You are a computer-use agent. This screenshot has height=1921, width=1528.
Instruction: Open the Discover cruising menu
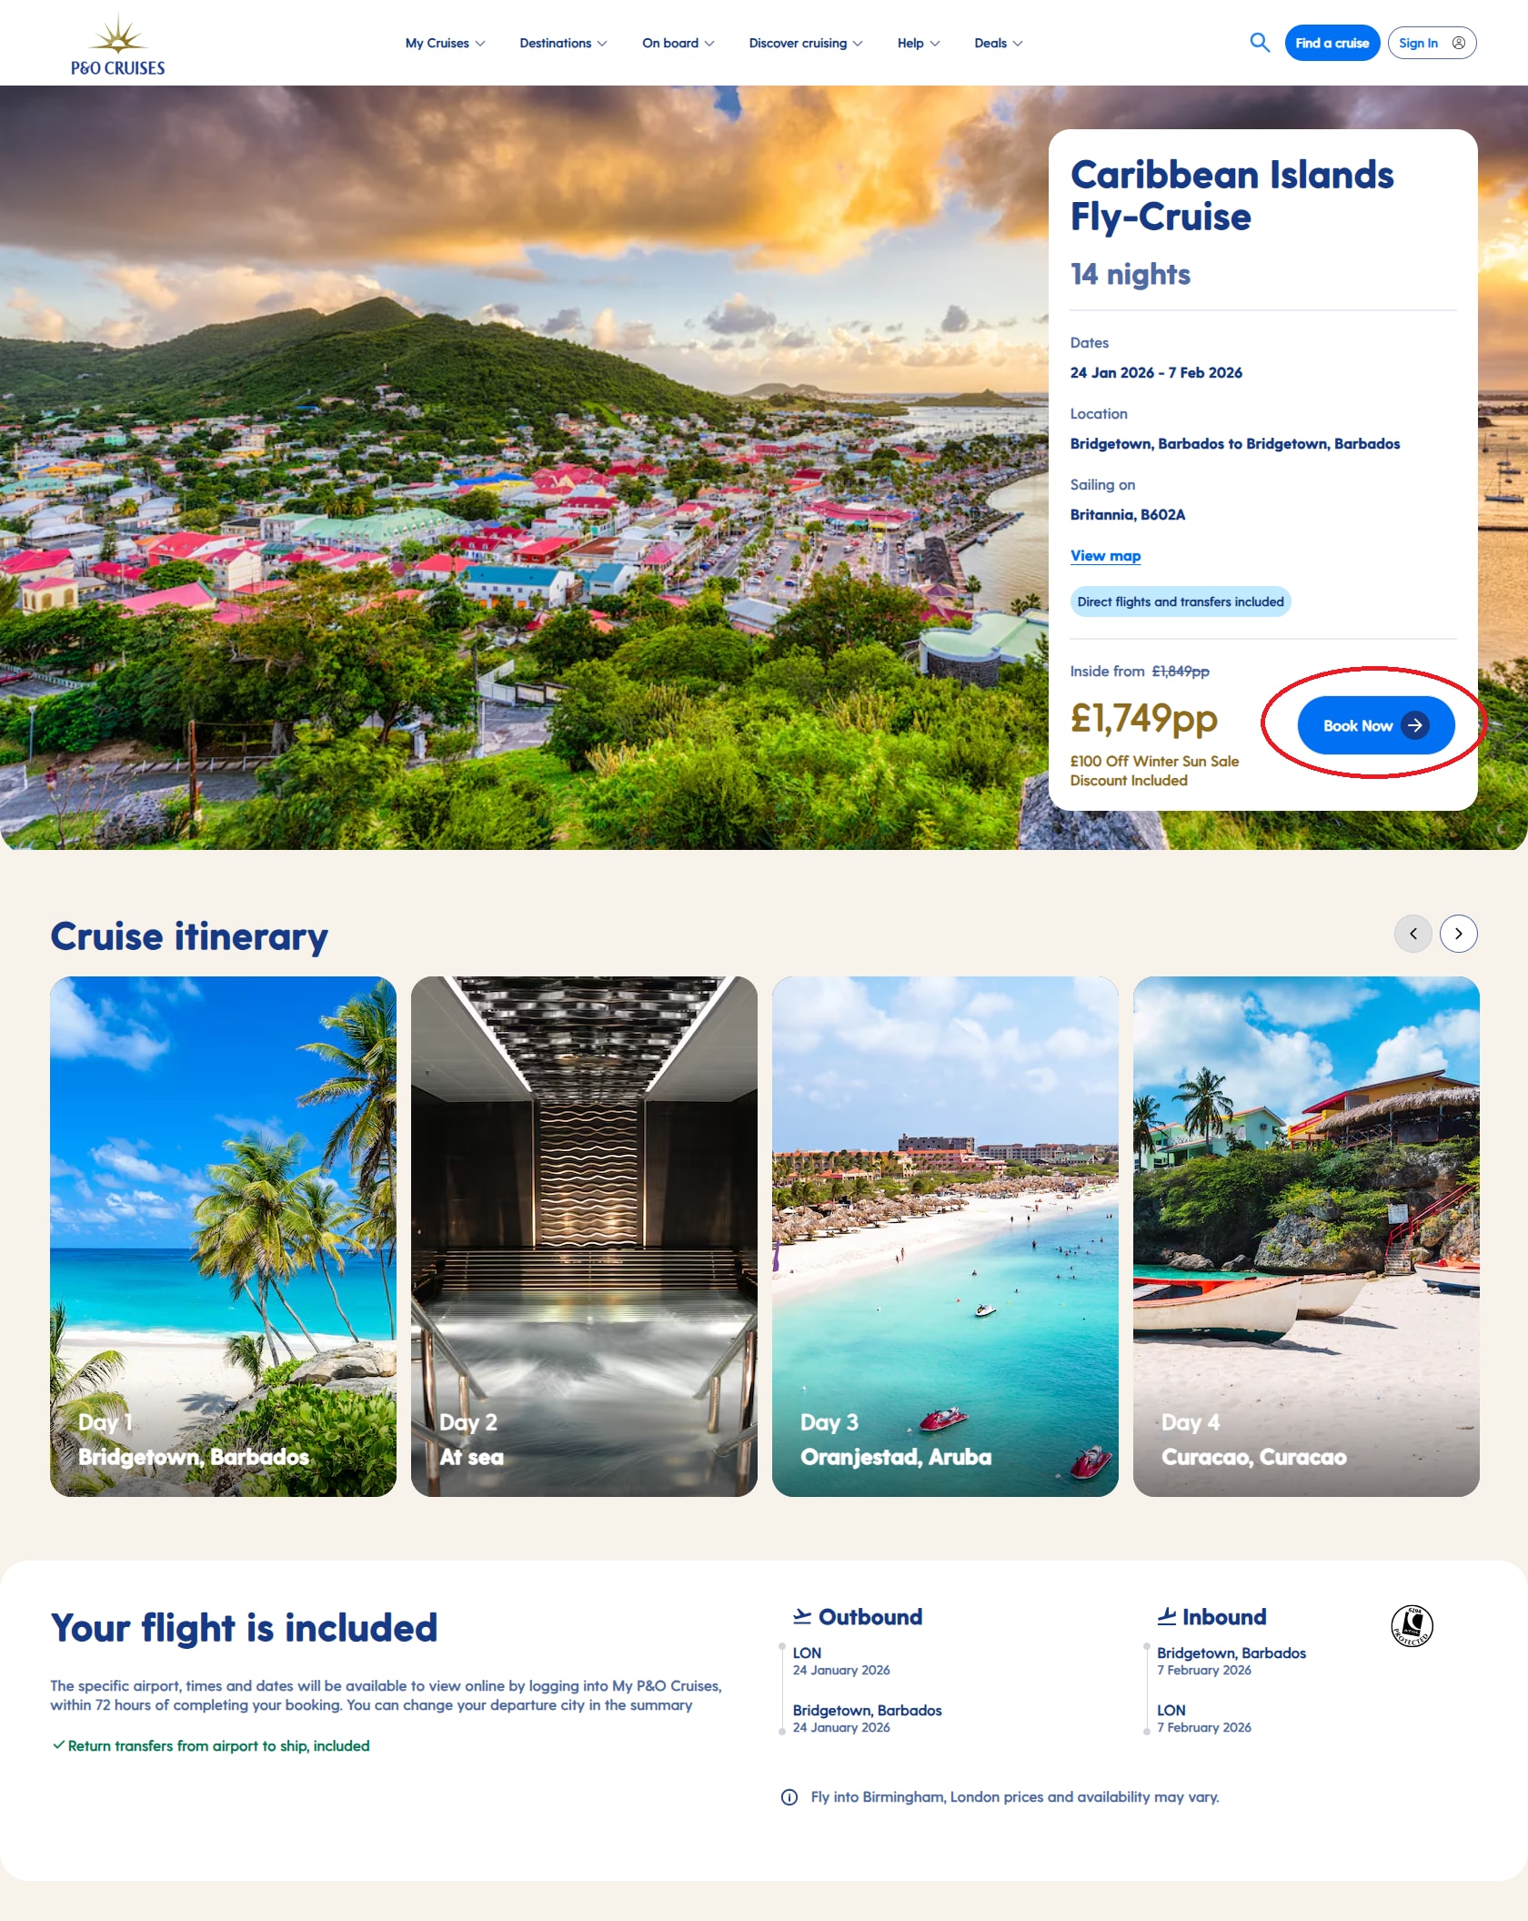tap(806, 43)
